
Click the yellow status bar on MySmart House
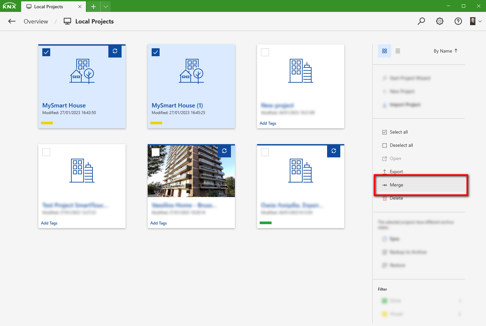click(47, 123)
